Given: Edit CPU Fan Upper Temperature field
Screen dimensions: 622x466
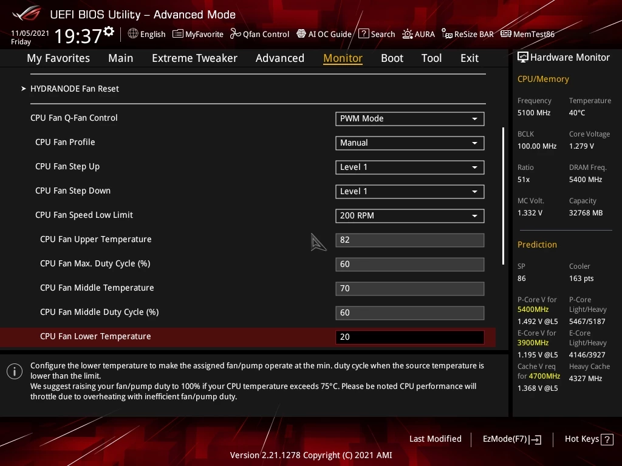Looking at the screenshot, I should [410, 240].
